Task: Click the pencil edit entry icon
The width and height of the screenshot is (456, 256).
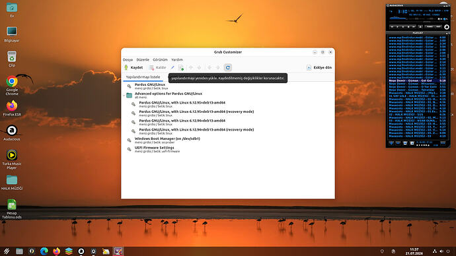Action: pyautogui.click(x=172, y=67)
